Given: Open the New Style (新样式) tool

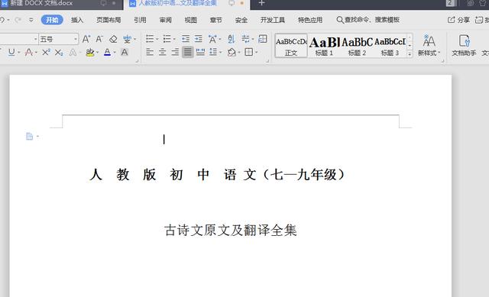Looking at the screenshot, I should [x=429, y=46].
